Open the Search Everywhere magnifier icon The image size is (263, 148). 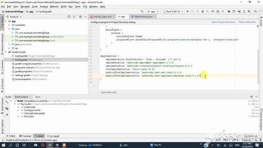coord(256,12)
